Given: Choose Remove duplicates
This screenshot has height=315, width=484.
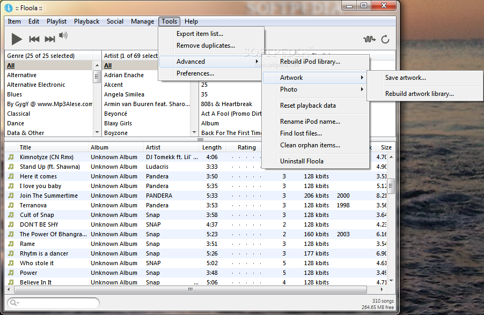Looking at the screenshot, I should [211, 46].
